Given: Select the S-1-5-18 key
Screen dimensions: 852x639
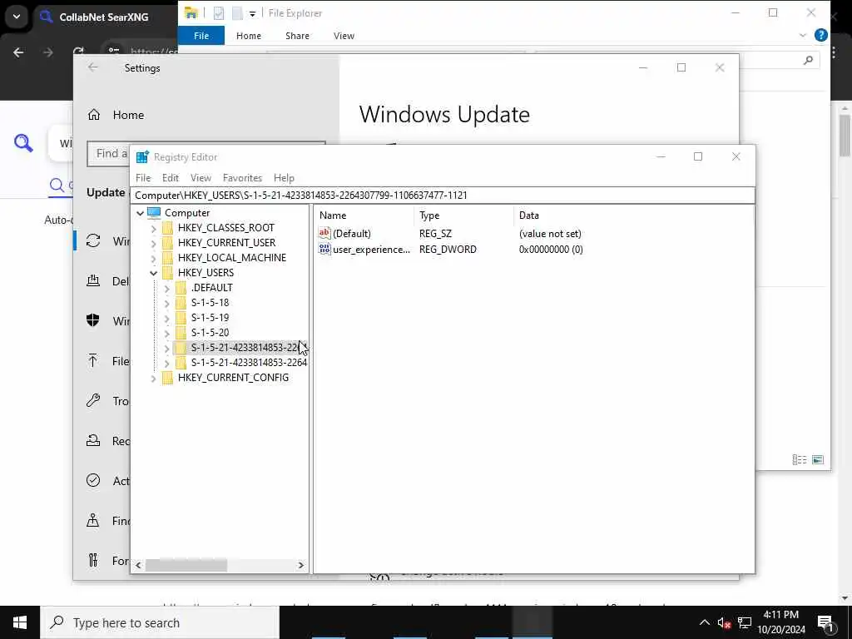Looking at the screenshot, I should pos(210,303).
